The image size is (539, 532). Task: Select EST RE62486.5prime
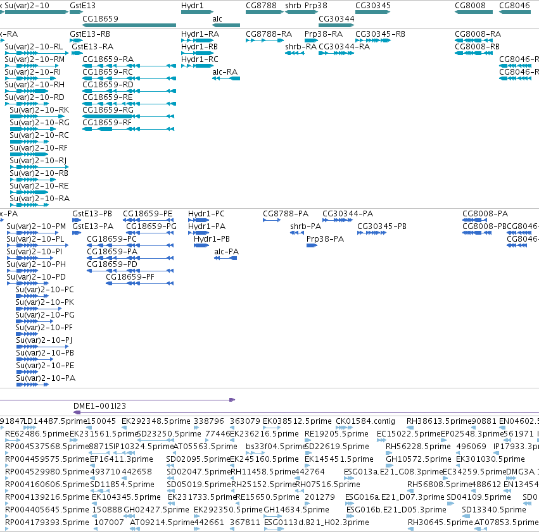13,440
